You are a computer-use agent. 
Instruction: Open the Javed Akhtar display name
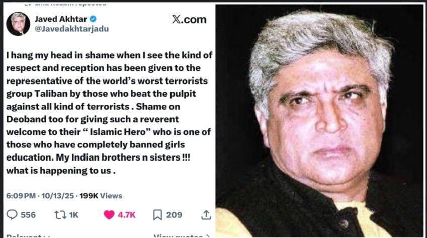(x=60, y=19)
